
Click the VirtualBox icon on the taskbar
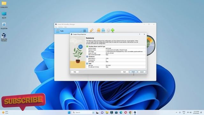click(x=135, y=112)
